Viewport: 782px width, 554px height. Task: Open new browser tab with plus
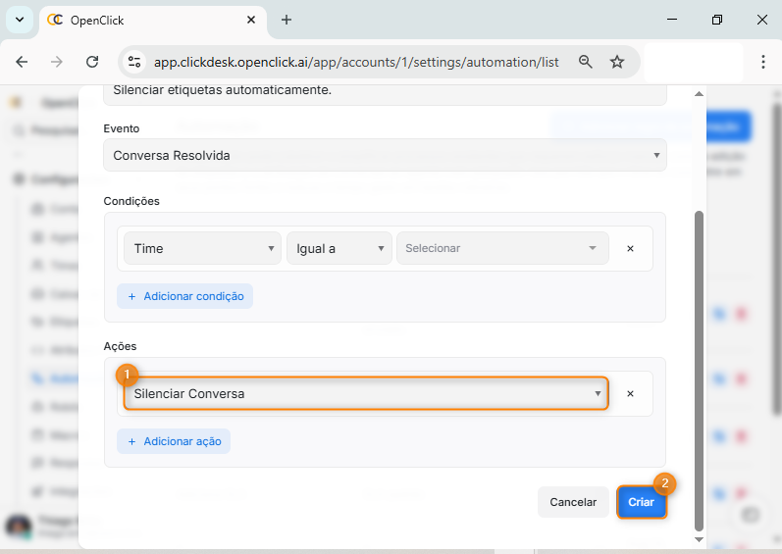(x=287, y=20)
